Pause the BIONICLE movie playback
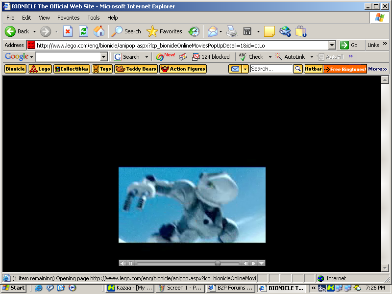 (130, 263)
